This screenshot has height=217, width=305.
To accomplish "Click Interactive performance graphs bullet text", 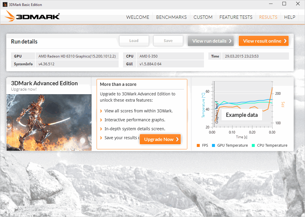I will pos(135,120).
